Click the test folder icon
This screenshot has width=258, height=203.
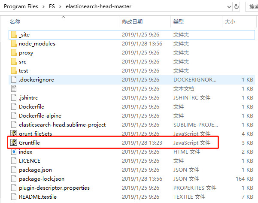tap(14, 70)
